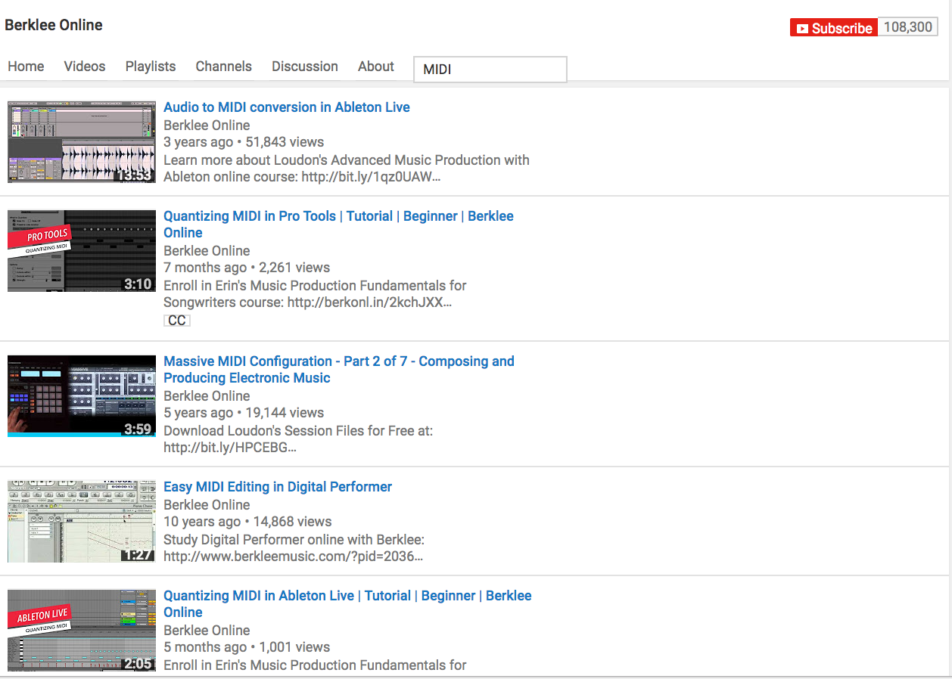Click the MIDI channel search field
Image resolution: width=952 pixels, height=679 pixels.
point(490,70)
